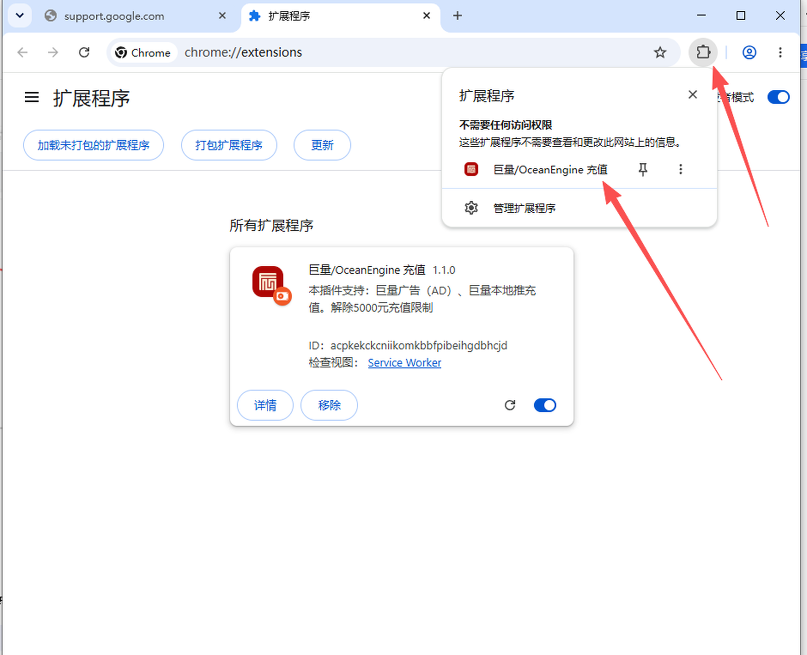The width and height of the screenshot is (807, 655).
Task: Open Chrome's three-dot main menu
Action: tap(780, 52)
